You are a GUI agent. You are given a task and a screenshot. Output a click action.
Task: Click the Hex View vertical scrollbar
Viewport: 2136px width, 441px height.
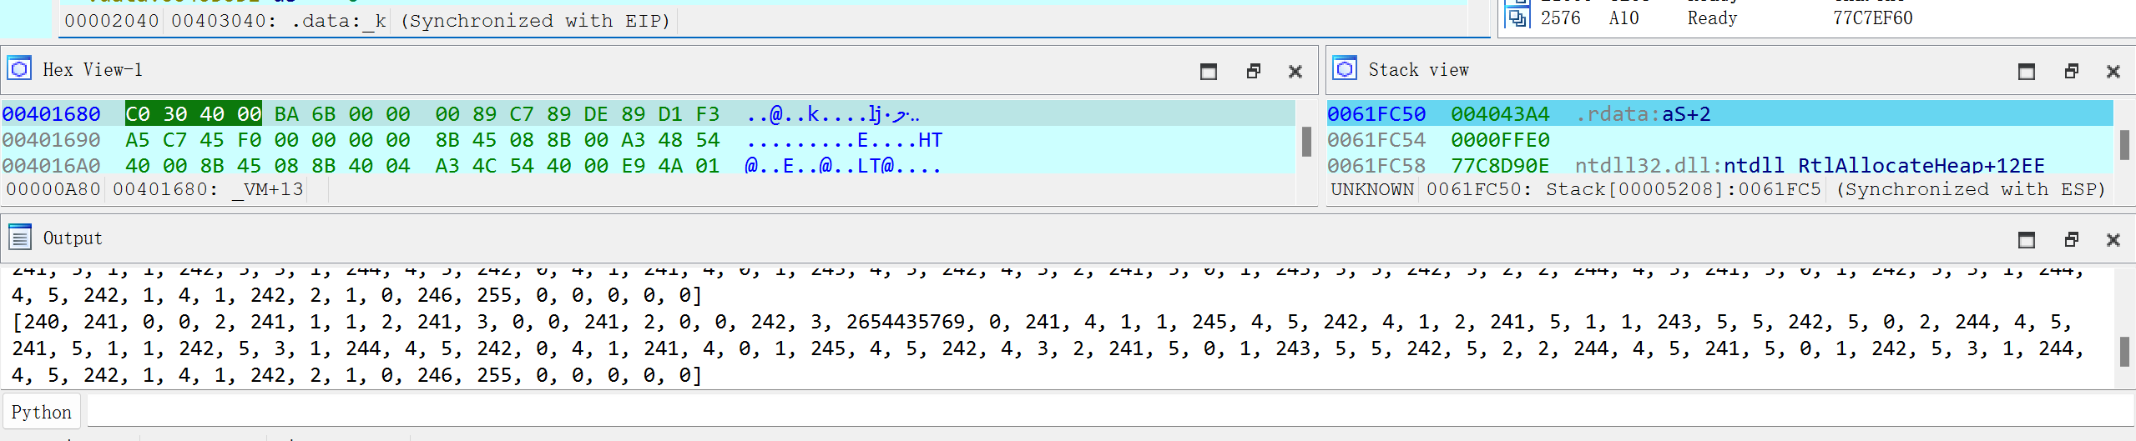(1306, 141)
